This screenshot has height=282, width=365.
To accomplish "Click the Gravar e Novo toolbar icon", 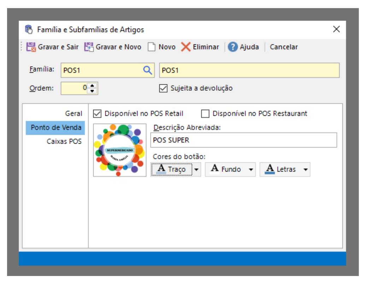I will (x=89, y=47).
